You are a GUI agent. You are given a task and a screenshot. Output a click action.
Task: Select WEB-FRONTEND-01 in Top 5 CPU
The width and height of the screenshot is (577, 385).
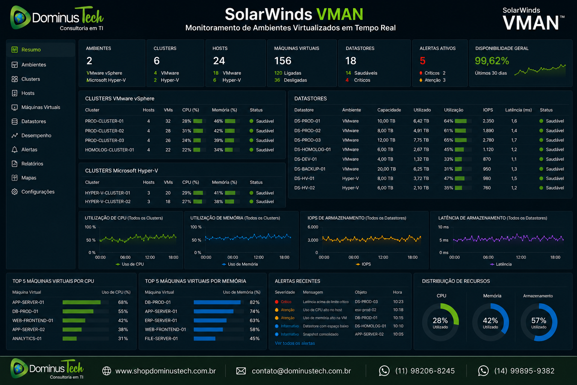click(x=33, y=321)
